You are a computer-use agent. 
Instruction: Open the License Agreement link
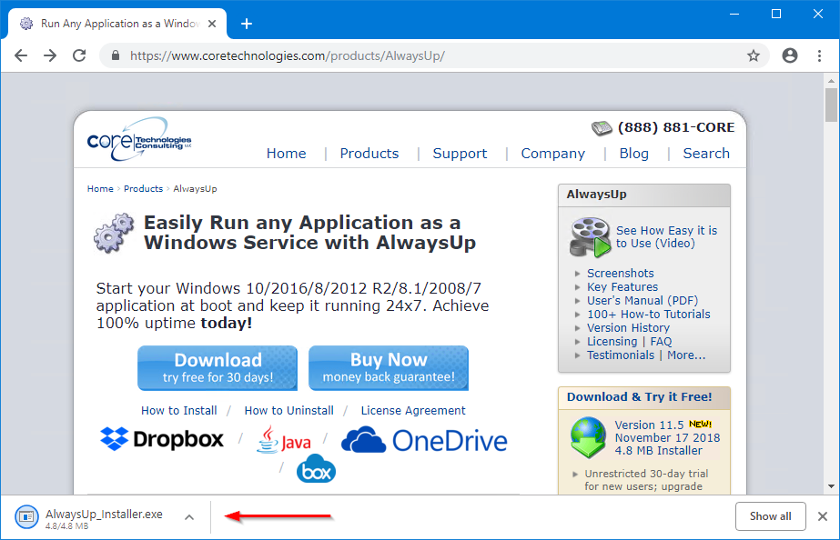click(x=413, y=411)
